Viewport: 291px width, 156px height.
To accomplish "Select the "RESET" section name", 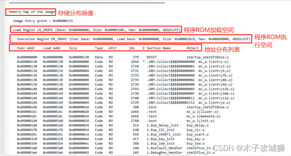I will pyautogui.click(x=152, y=57).
